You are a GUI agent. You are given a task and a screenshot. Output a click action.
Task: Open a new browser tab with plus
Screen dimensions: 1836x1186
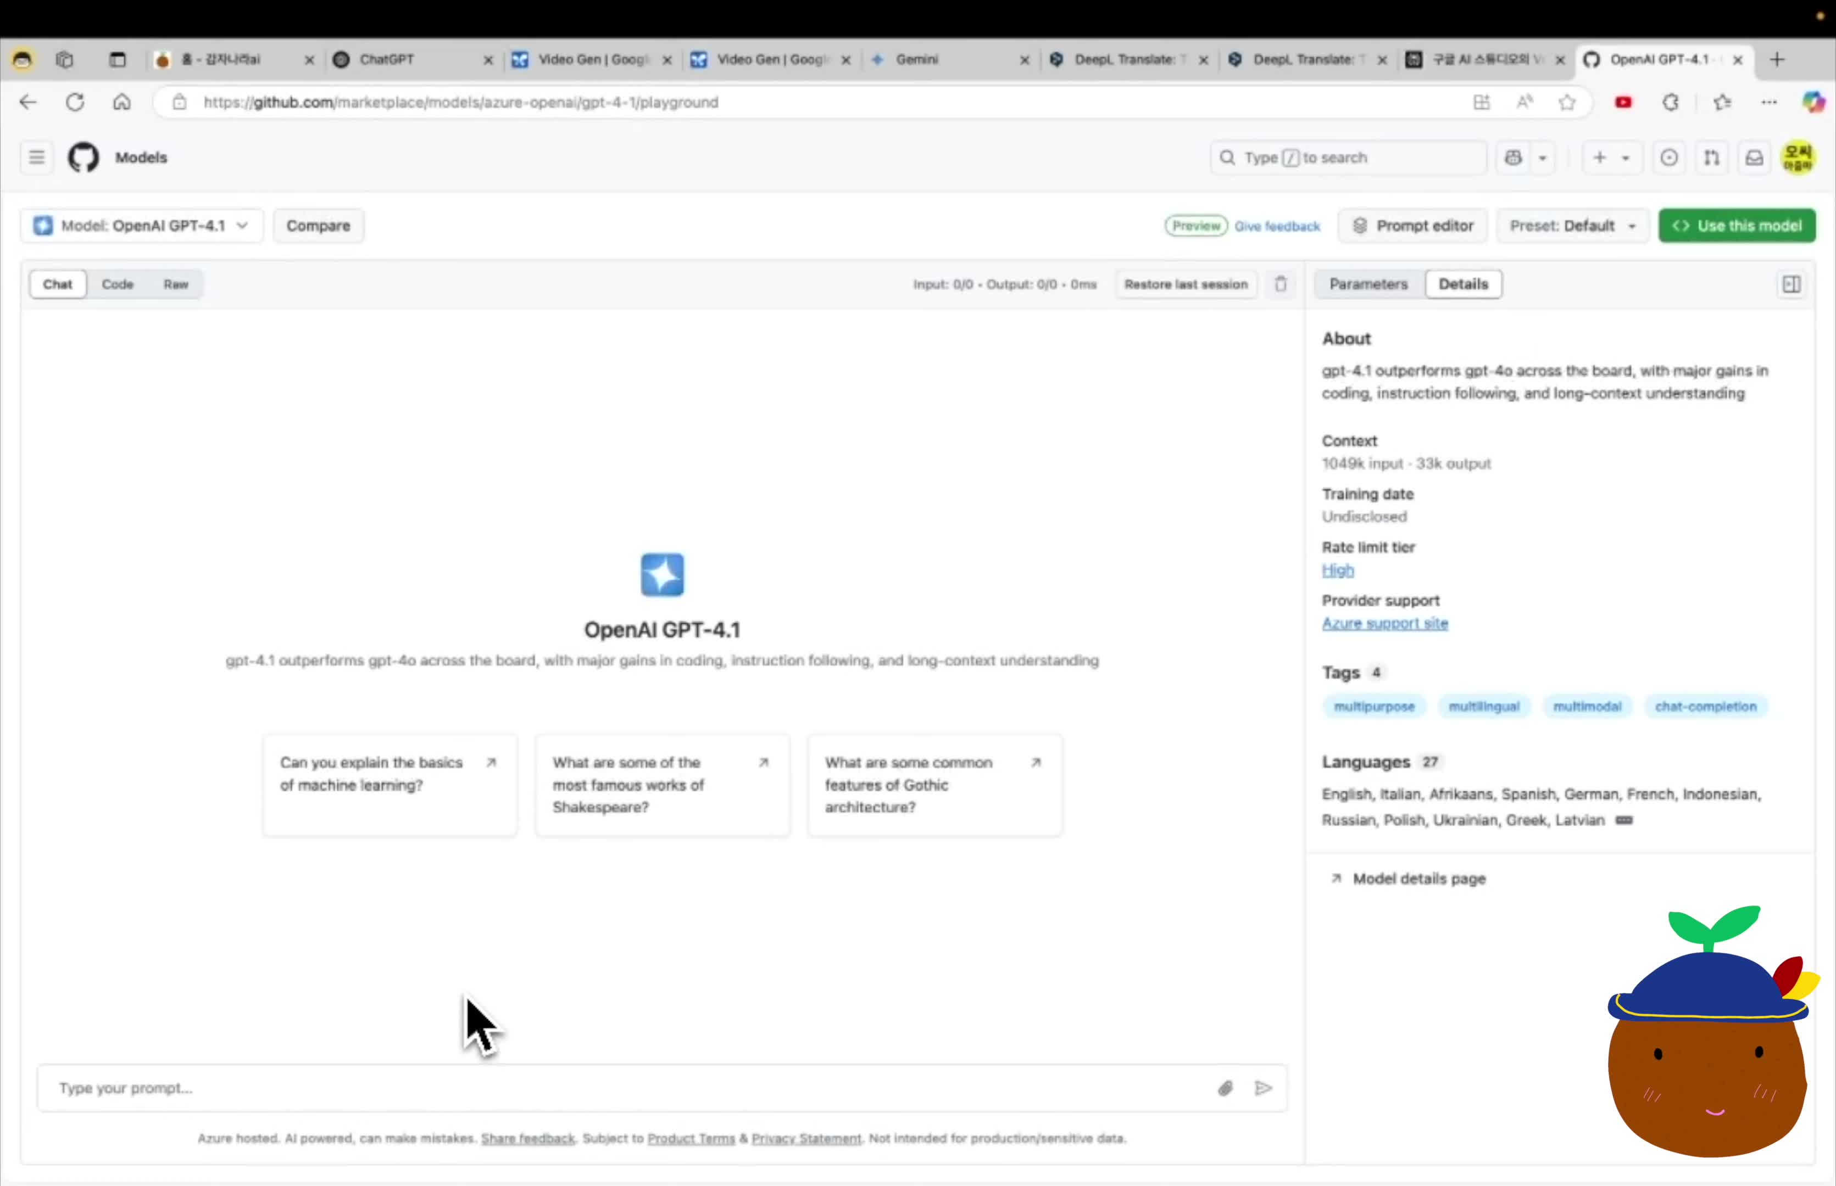coord(1777,59)
